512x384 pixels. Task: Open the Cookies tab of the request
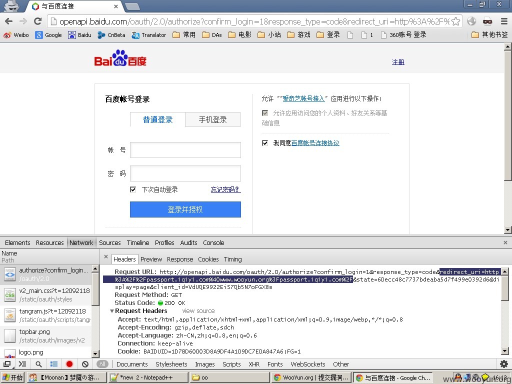click(208, 259)
